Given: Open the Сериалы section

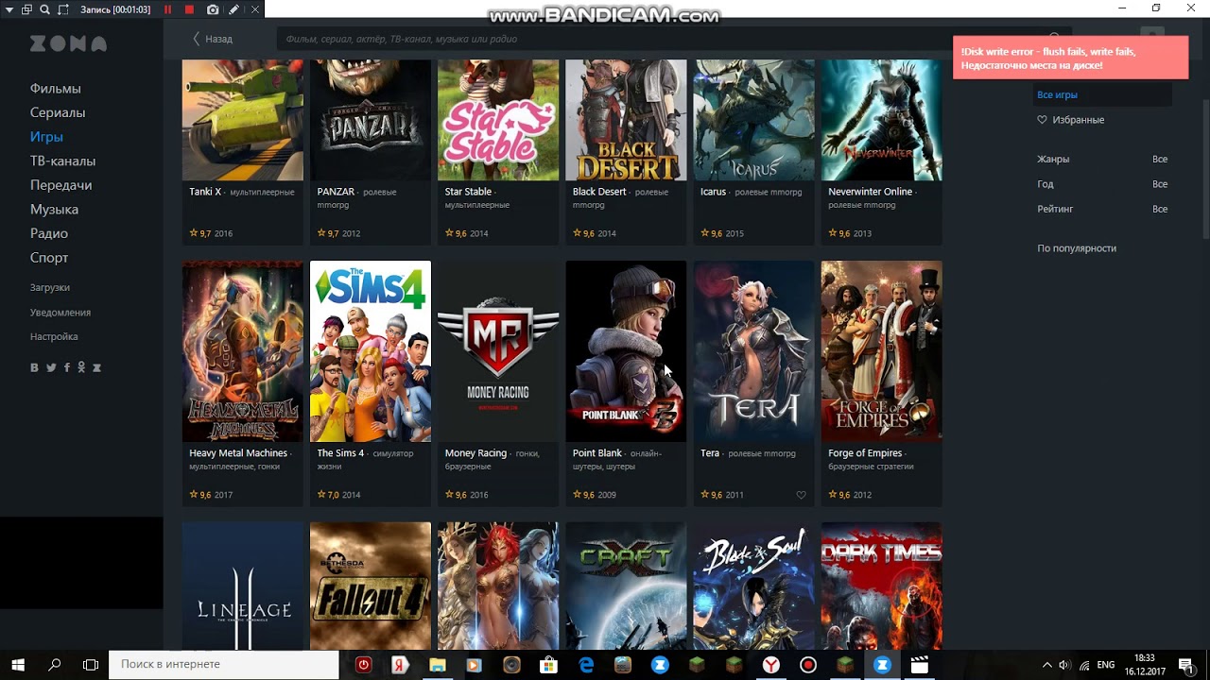Looking at the screenshot, I should [x=58, y=112].
